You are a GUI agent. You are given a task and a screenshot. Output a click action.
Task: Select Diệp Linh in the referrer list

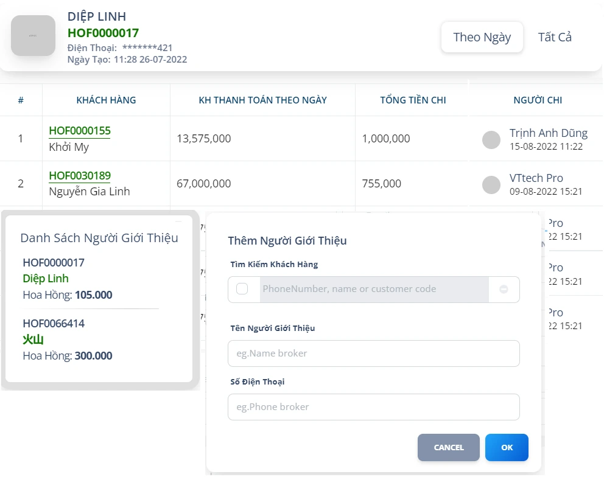(46, 279)
